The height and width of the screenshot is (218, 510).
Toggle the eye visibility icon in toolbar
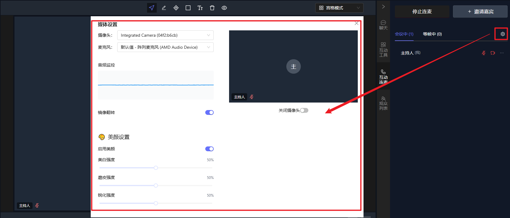point(224,8)
